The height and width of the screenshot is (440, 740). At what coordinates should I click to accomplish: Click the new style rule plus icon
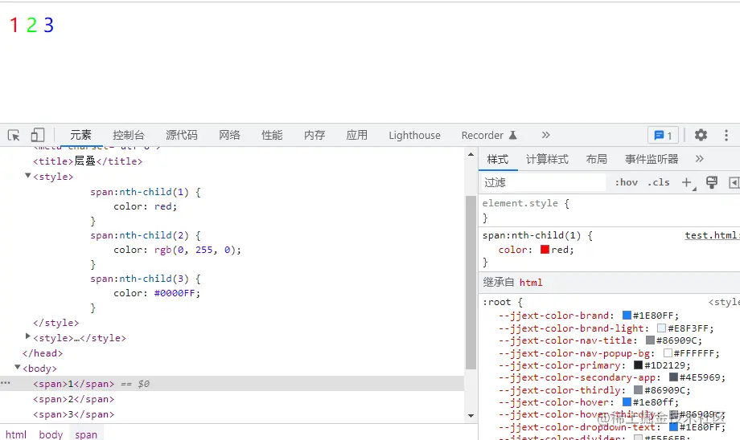687,182
